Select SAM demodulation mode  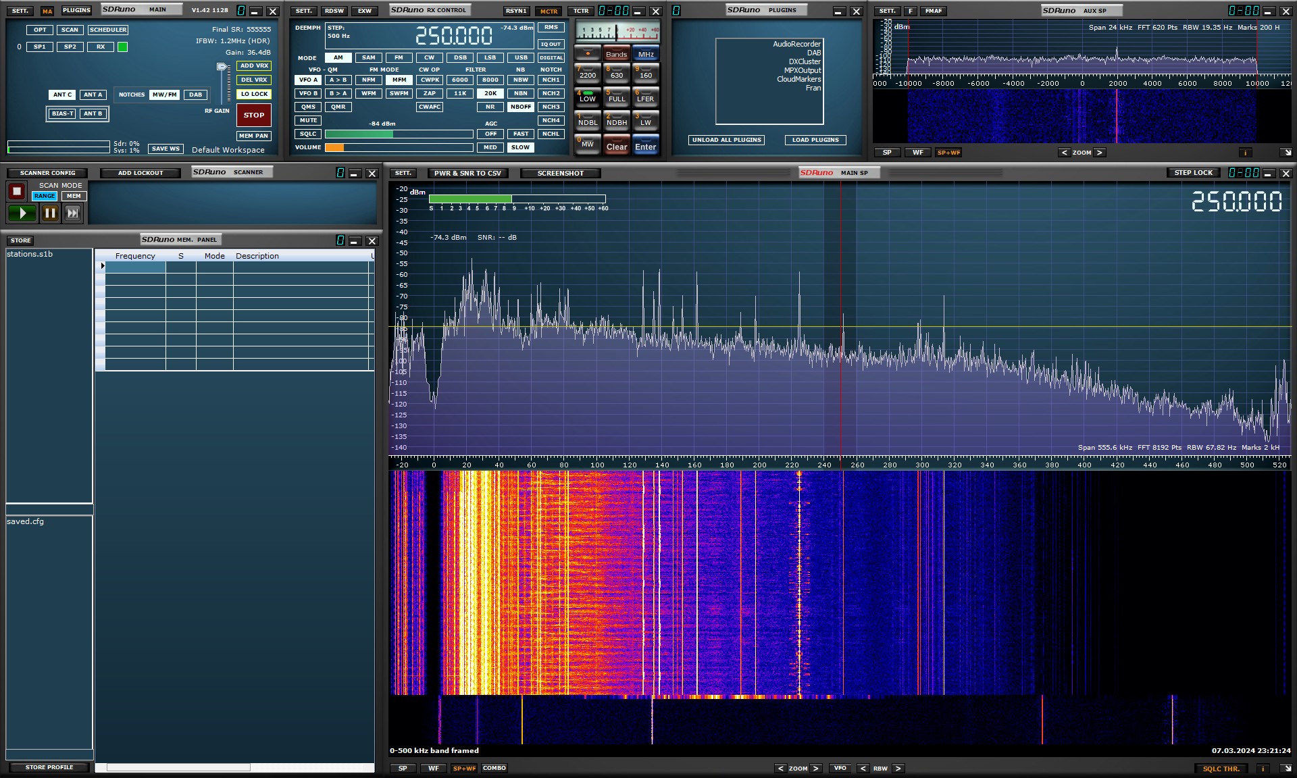click(368, 57)
